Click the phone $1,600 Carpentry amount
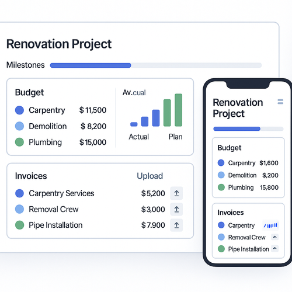 coord(269,163)
